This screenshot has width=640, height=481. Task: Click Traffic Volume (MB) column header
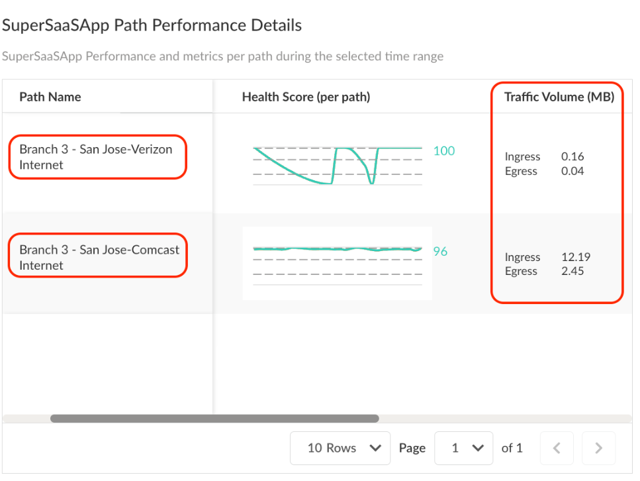[559, 97]
